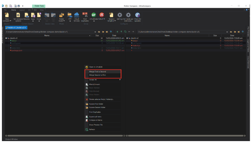Click the Close session icon
The width and height of the screenshot is (252, 143).
(39, 15)
